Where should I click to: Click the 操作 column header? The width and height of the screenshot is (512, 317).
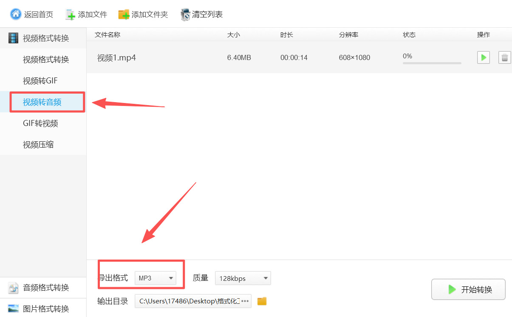tap(484, 35)
